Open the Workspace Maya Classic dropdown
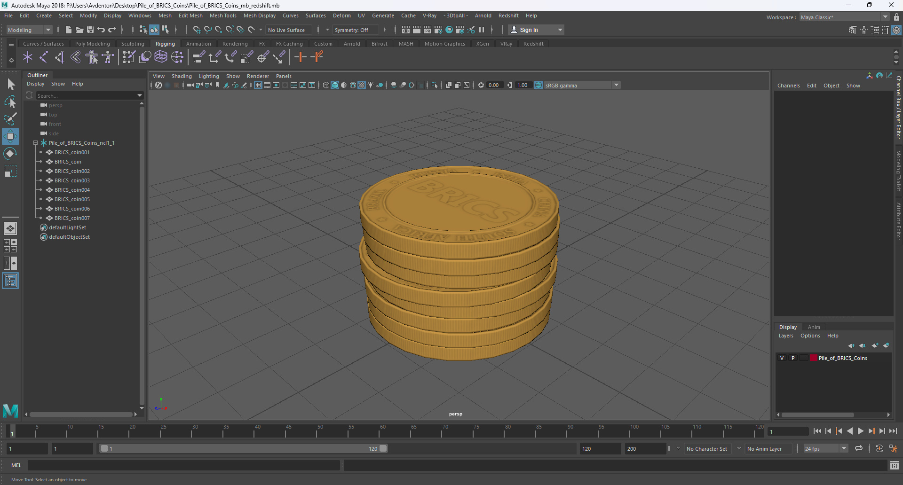The width and height of the screenshot is (903, 485). pos(844,17)
